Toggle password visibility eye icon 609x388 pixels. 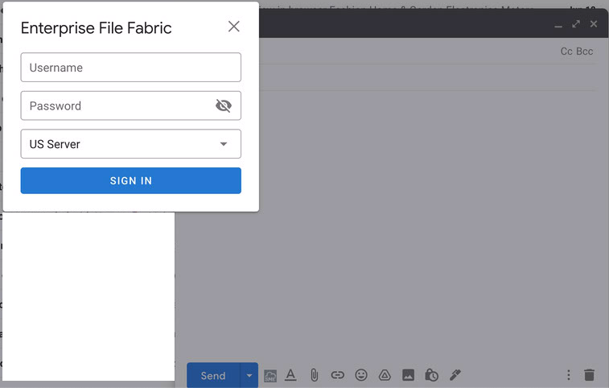pos(224,105)
